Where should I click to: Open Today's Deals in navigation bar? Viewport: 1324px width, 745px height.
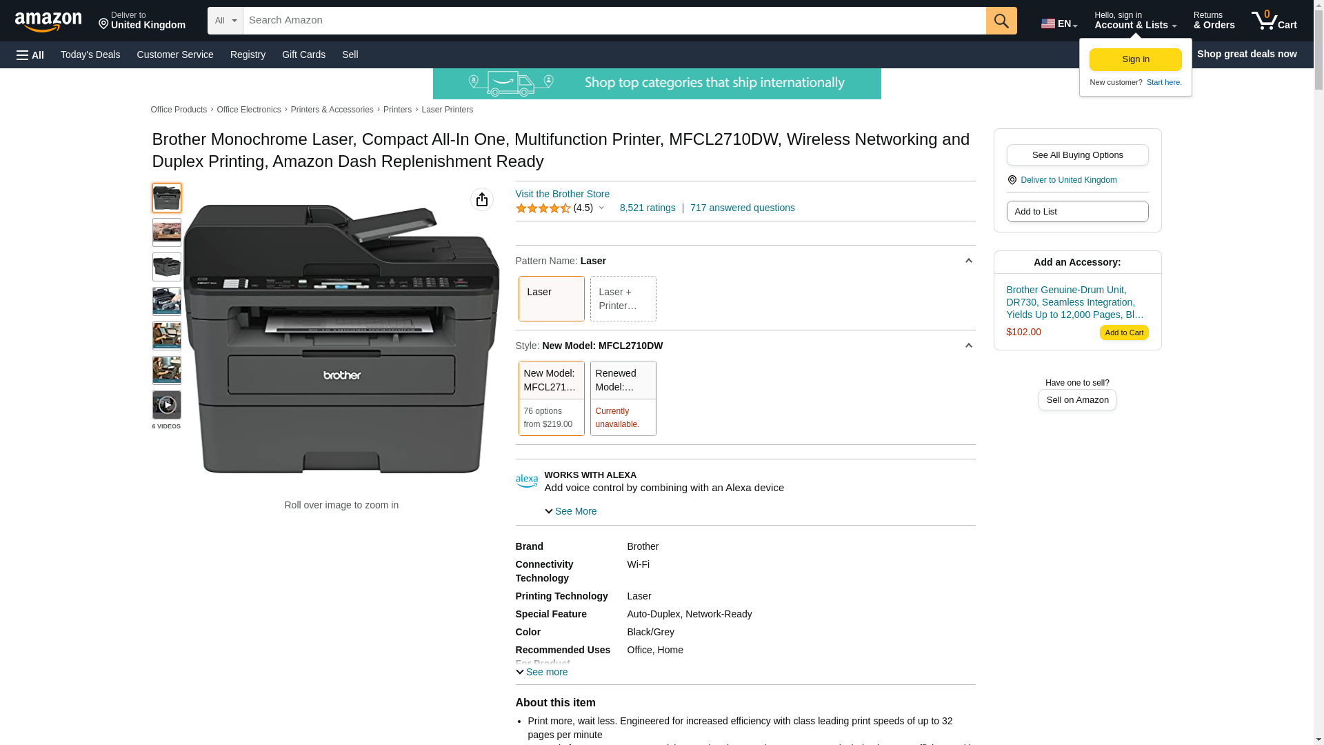coord(90,54)
